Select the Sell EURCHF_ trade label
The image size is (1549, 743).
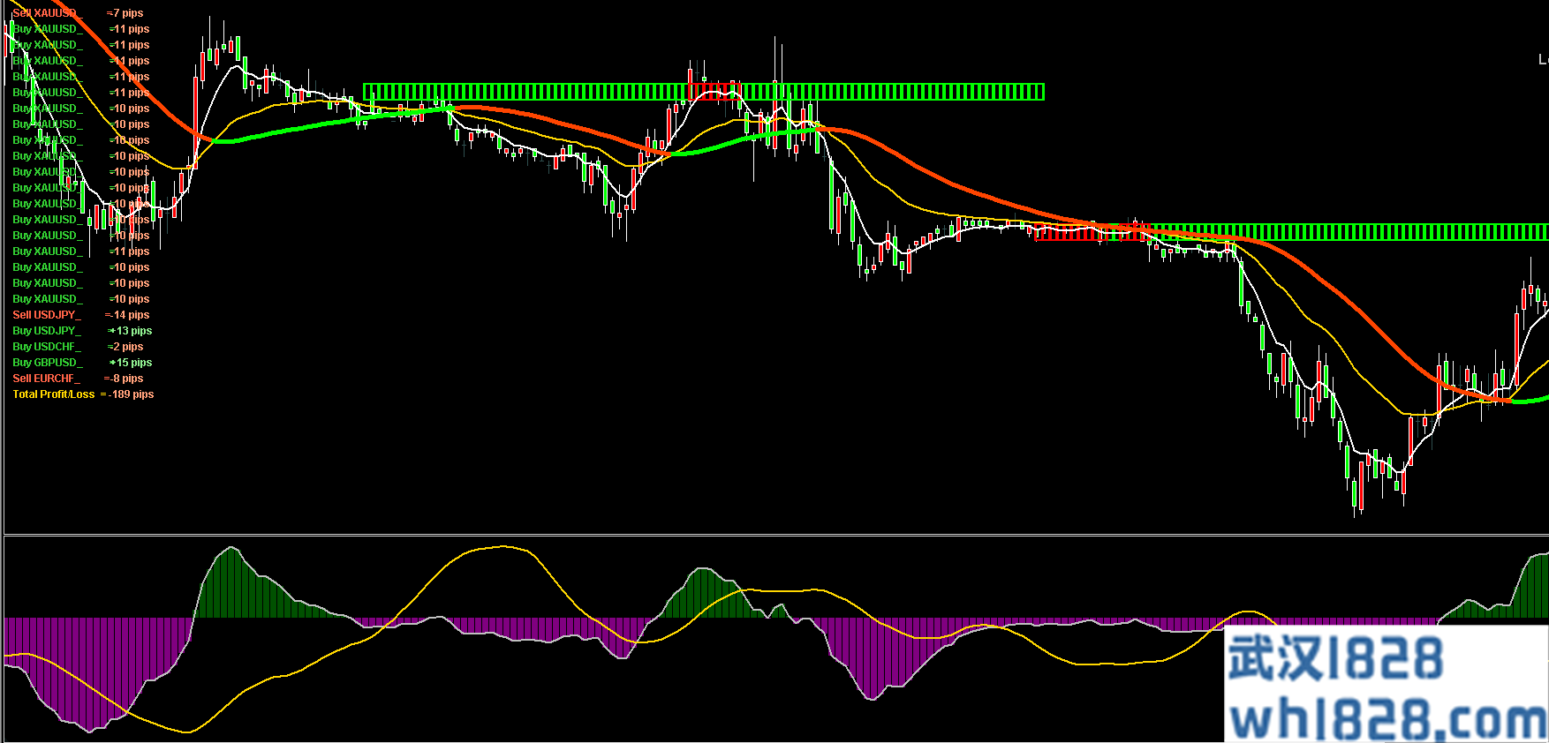click(x=46, y=379)
